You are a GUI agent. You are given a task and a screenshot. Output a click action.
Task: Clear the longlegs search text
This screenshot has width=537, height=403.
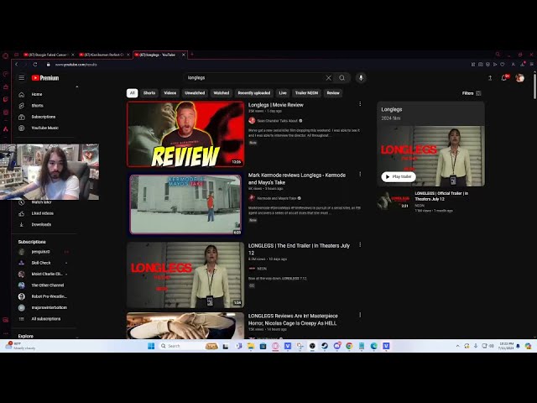coord(328,78)
